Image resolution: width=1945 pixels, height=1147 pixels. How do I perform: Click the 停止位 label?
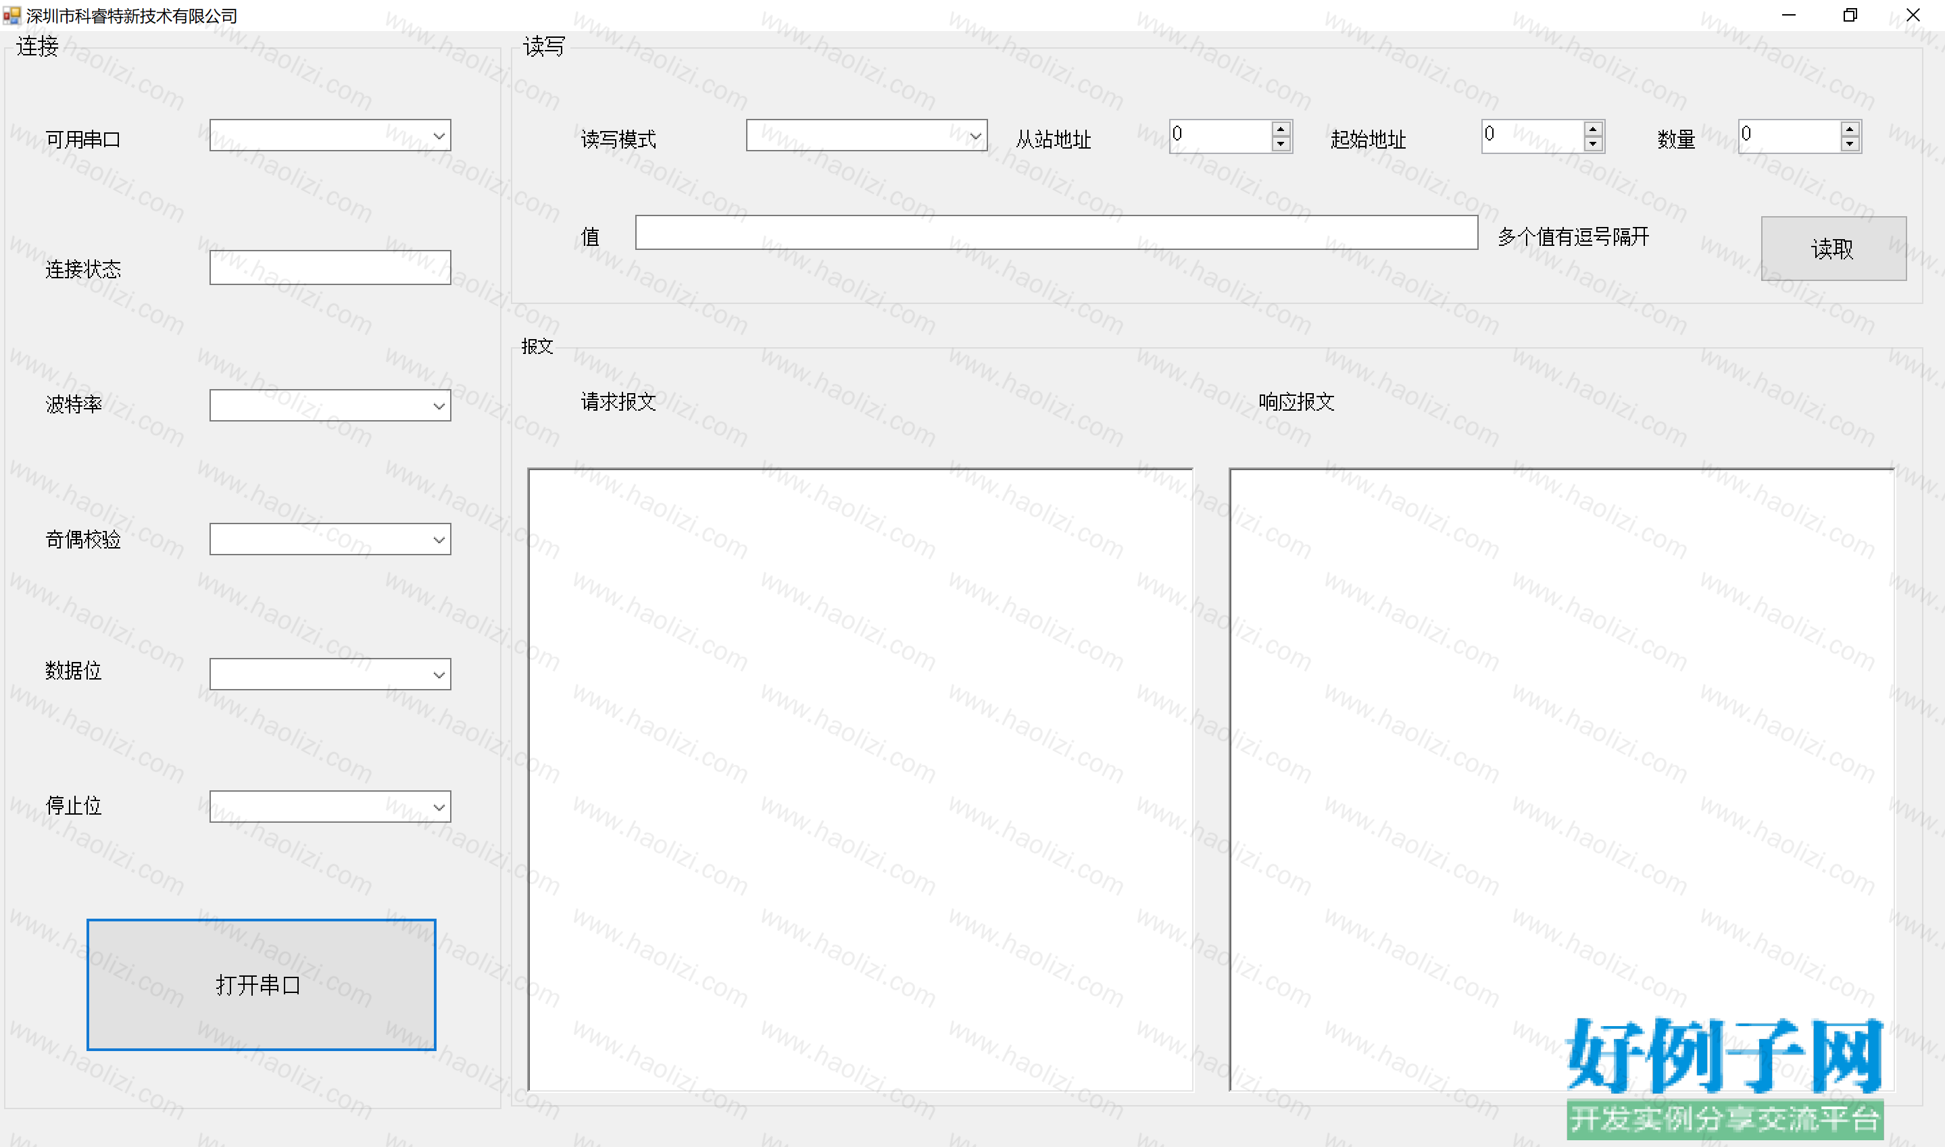[x=74, y=806]
